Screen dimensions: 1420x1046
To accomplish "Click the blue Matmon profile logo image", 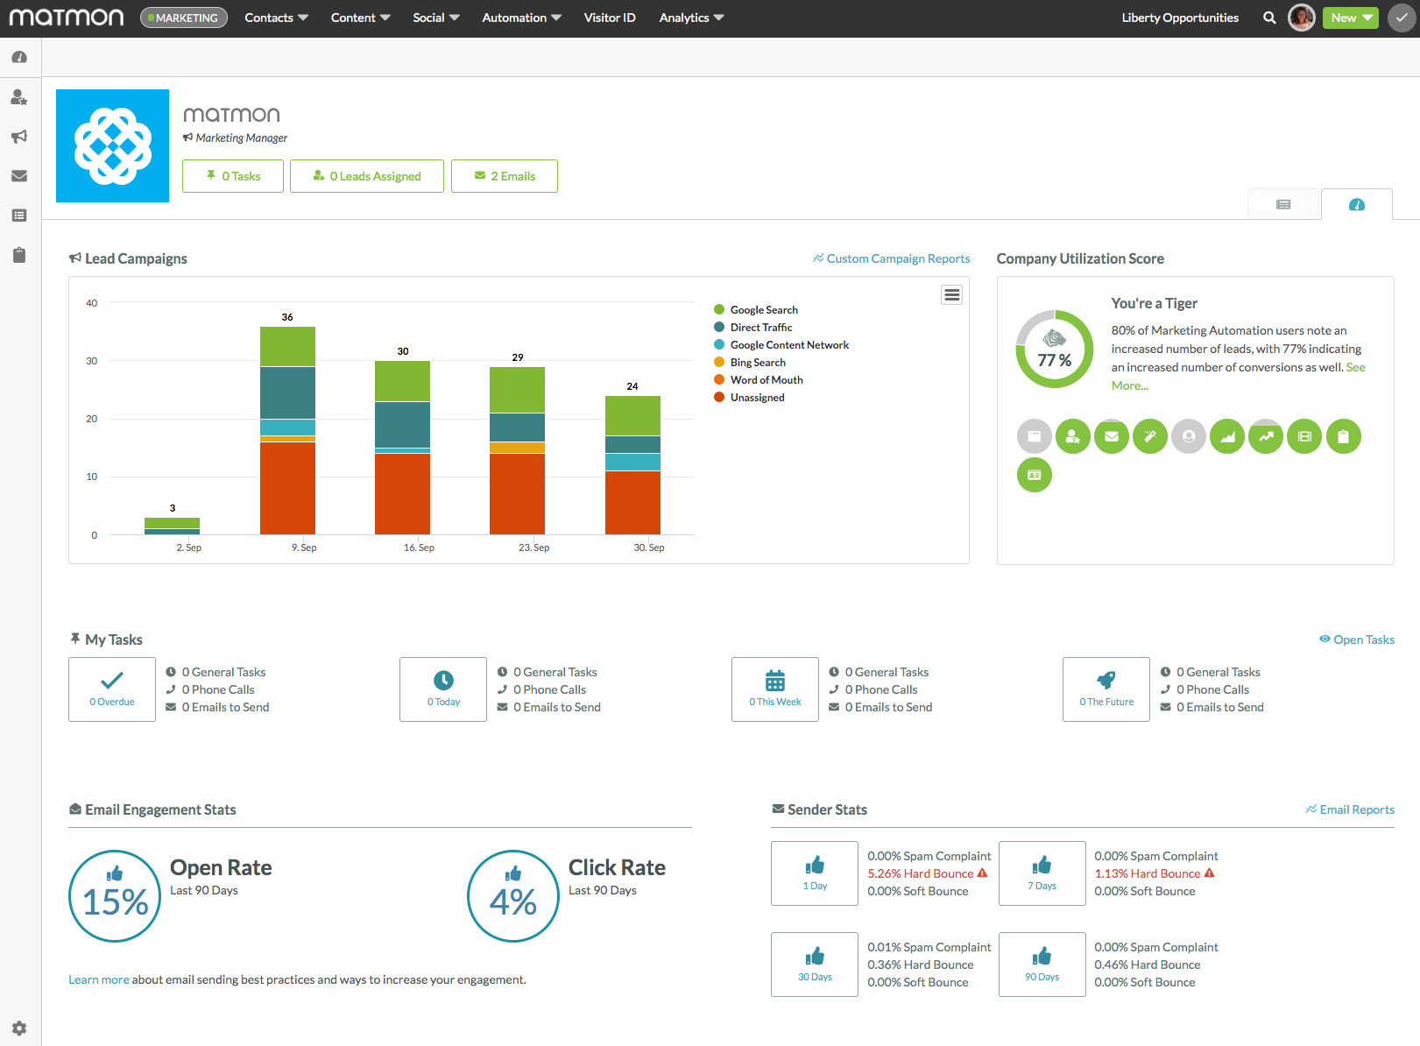I will [112, 145].
